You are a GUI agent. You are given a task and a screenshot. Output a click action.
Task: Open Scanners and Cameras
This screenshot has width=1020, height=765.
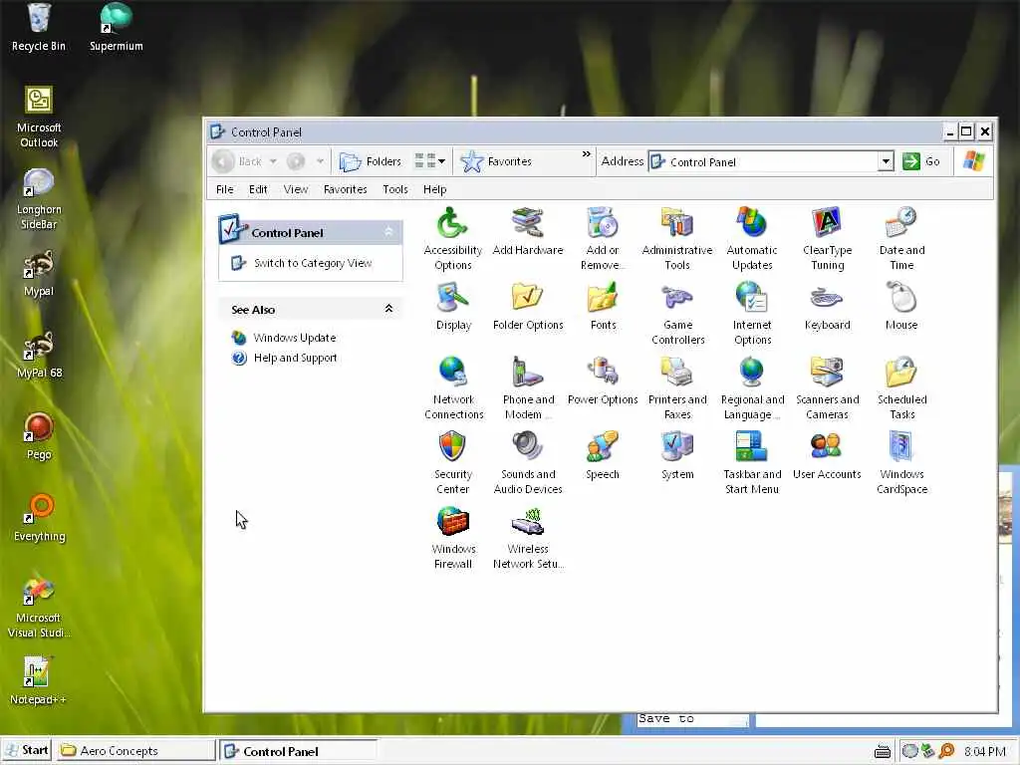827,388
